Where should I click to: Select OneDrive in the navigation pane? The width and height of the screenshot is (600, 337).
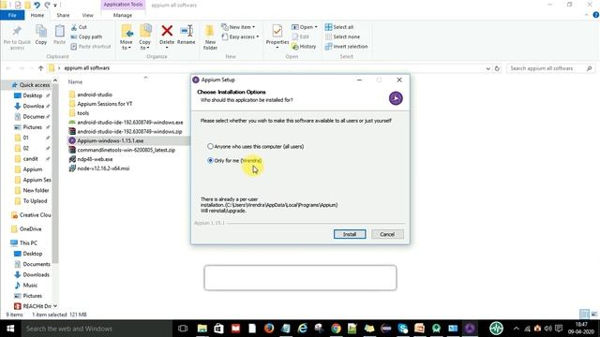26,228
